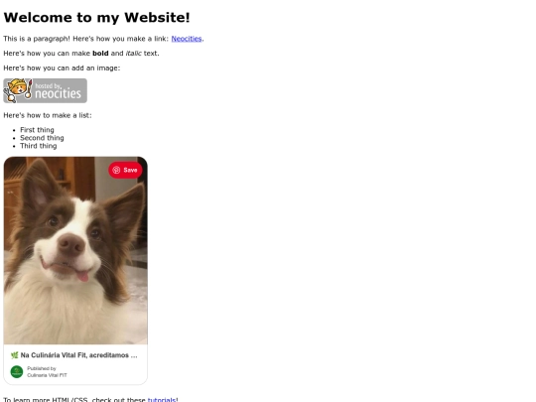Select the 'Culinária Vital FIT' publisher name
The width and height of the screenshot is (536, 402).
pyautogui.click(x=48, y=375)
